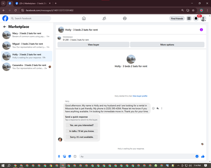Click the taskbar volume icon
This screenshot has height=168, width=211.
tap(190, 165)
